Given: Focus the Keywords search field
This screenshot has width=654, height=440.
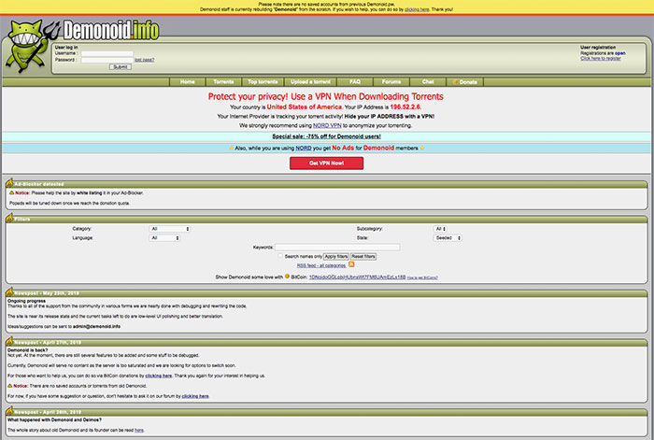Looking at the screenshot, I should (337, 247).
